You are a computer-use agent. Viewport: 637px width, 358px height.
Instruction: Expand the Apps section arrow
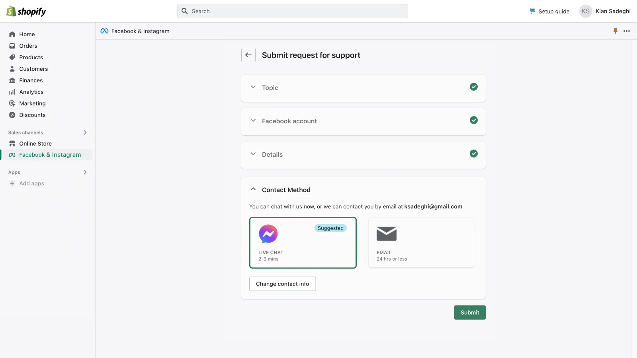[x=85, y=172]
